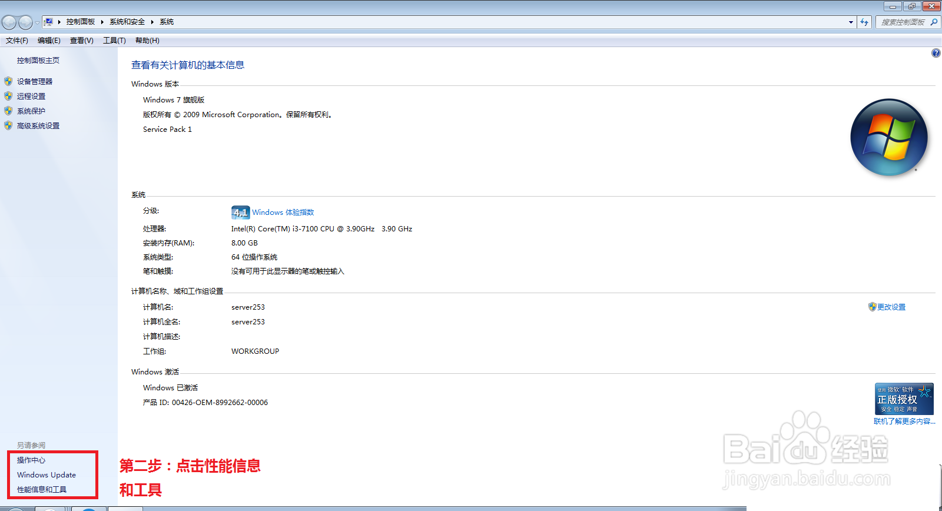Expand the arrow after 系统和安全 breadcrumb
The width and height of the screenshot is (942, 511).
152,22
